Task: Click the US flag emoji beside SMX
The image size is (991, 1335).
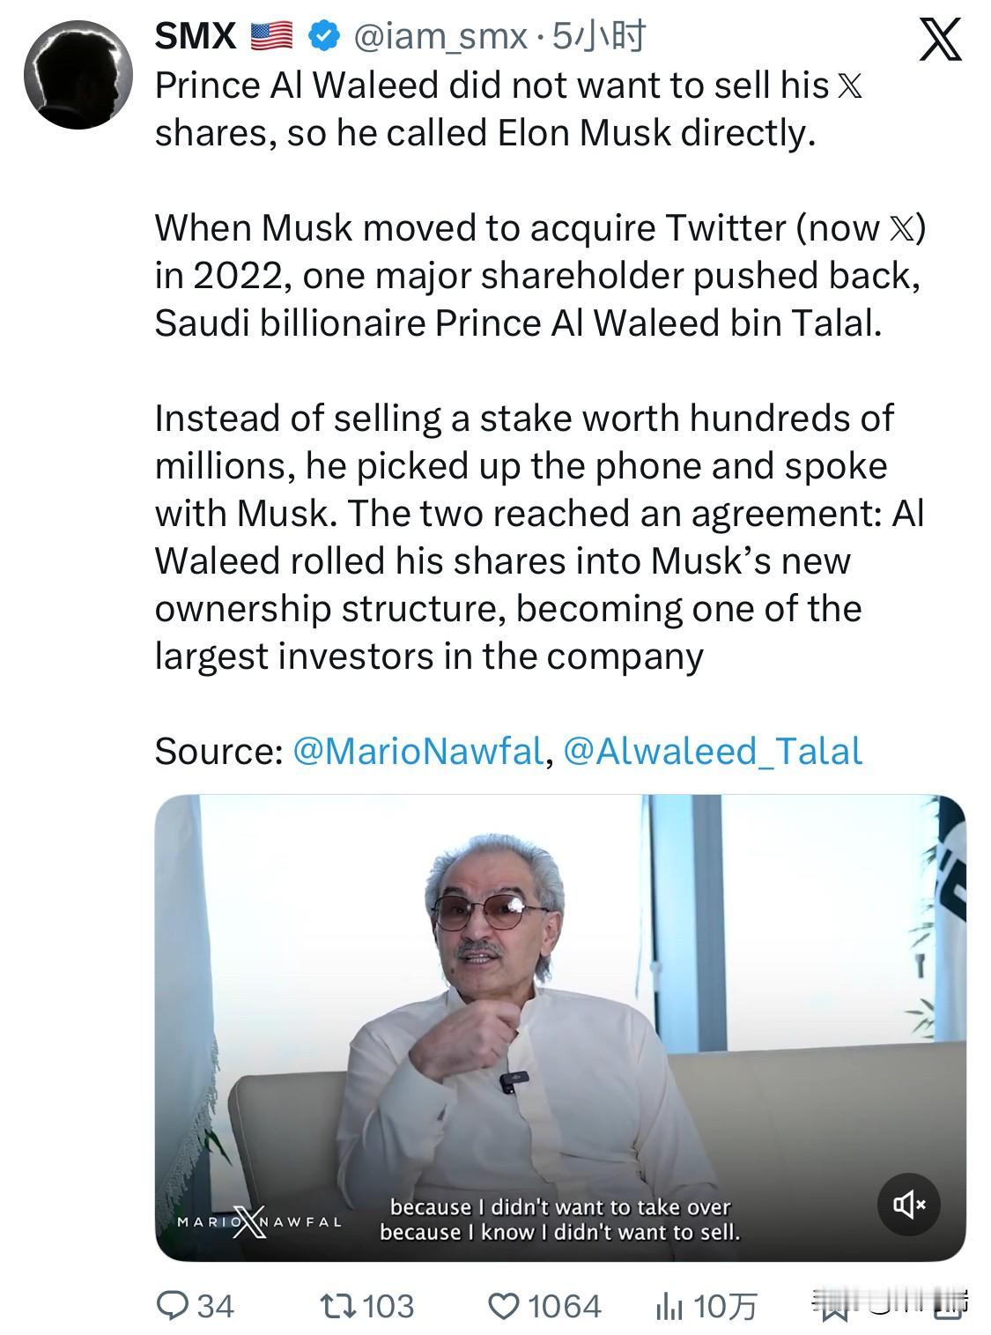Action: click(271, 36)
